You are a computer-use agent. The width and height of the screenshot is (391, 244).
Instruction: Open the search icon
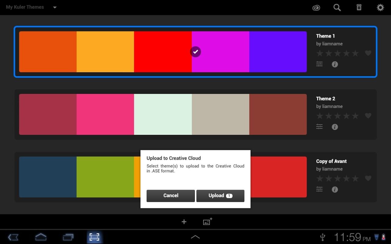337,7
